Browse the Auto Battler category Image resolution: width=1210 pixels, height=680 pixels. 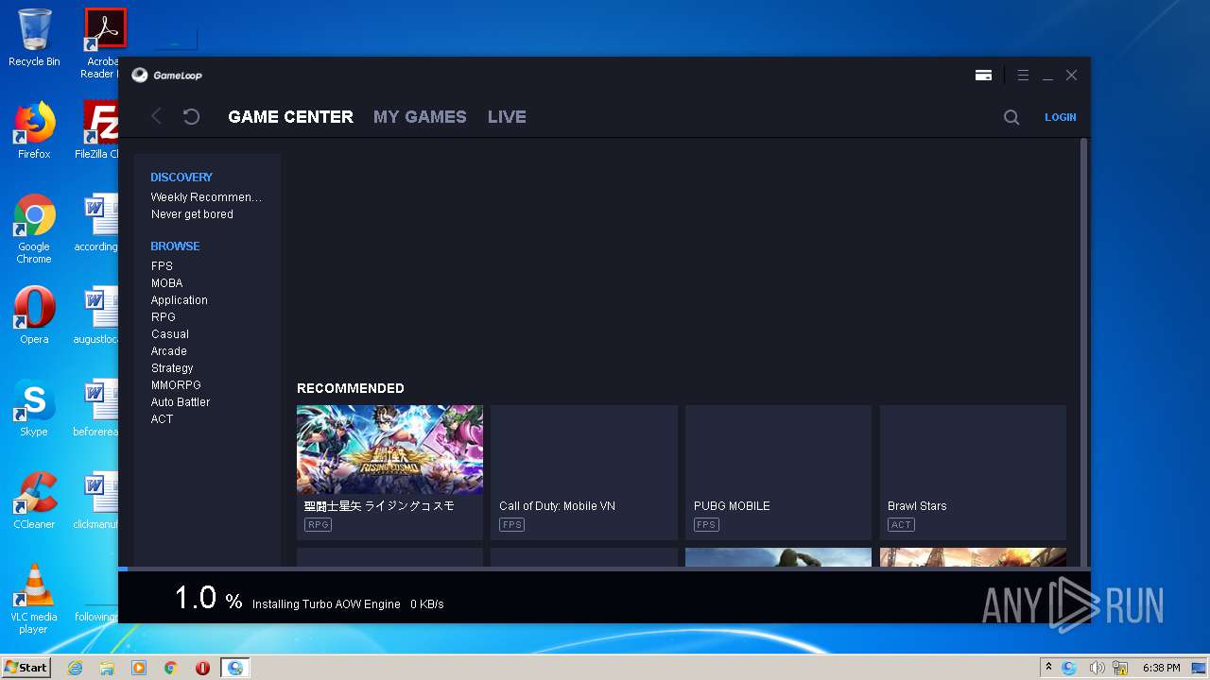(x=181, y=402)
